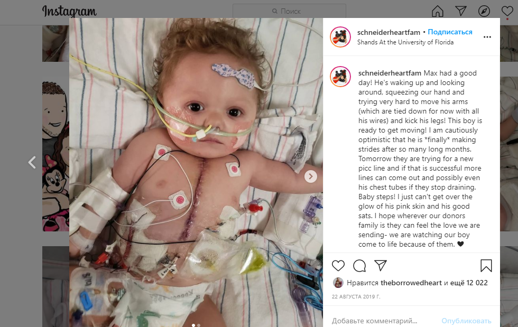Screen dimensions: 518x327
Task: Save the post with the bookmark icon
Action: point(486,266)
